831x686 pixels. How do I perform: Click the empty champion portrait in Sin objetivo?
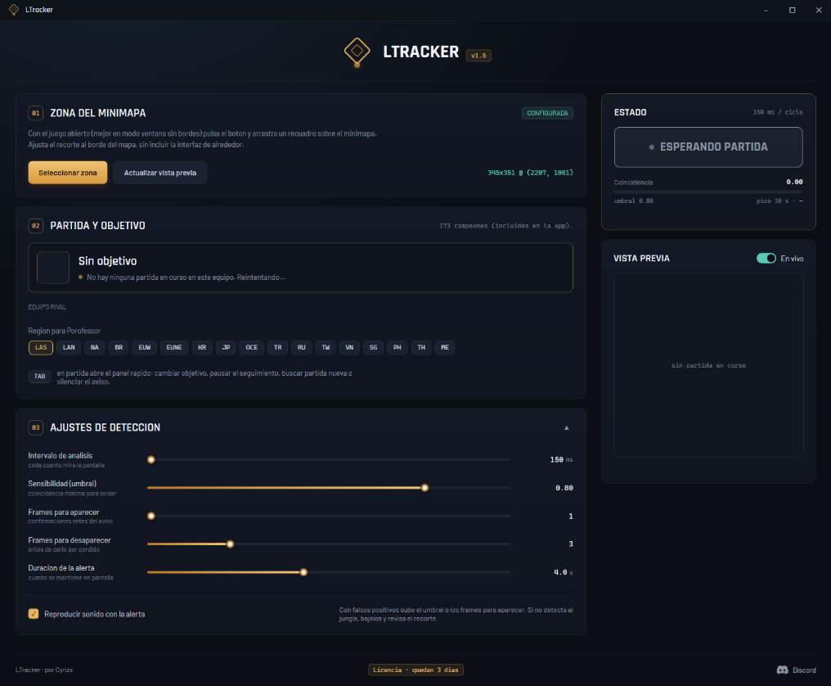(x=53, y=268)
